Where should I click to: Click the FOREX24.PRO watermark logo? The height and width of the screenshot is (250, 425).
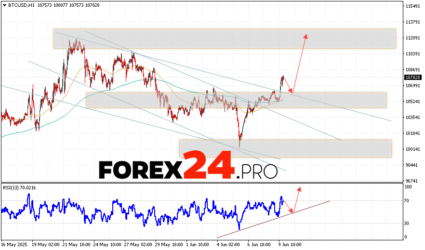point(188,165)
